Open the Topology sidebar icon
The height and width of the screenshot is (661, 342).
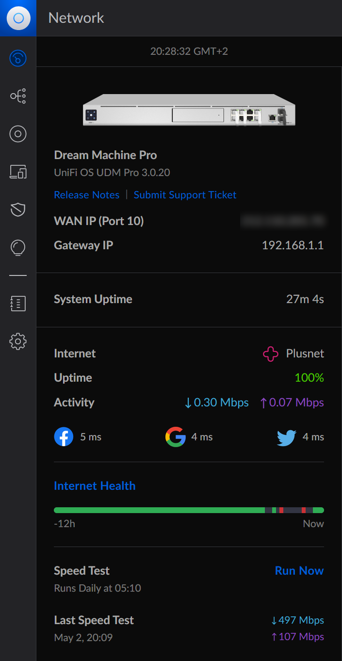coord(18,96)
